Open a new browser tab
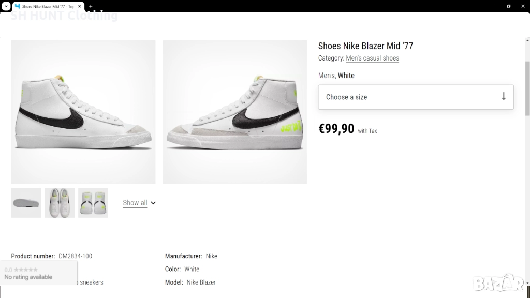 [x=91, y=6]
